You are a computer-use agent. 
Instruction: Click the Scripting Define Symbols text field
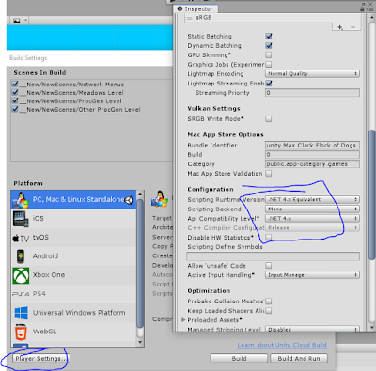(x=273, y=256)
